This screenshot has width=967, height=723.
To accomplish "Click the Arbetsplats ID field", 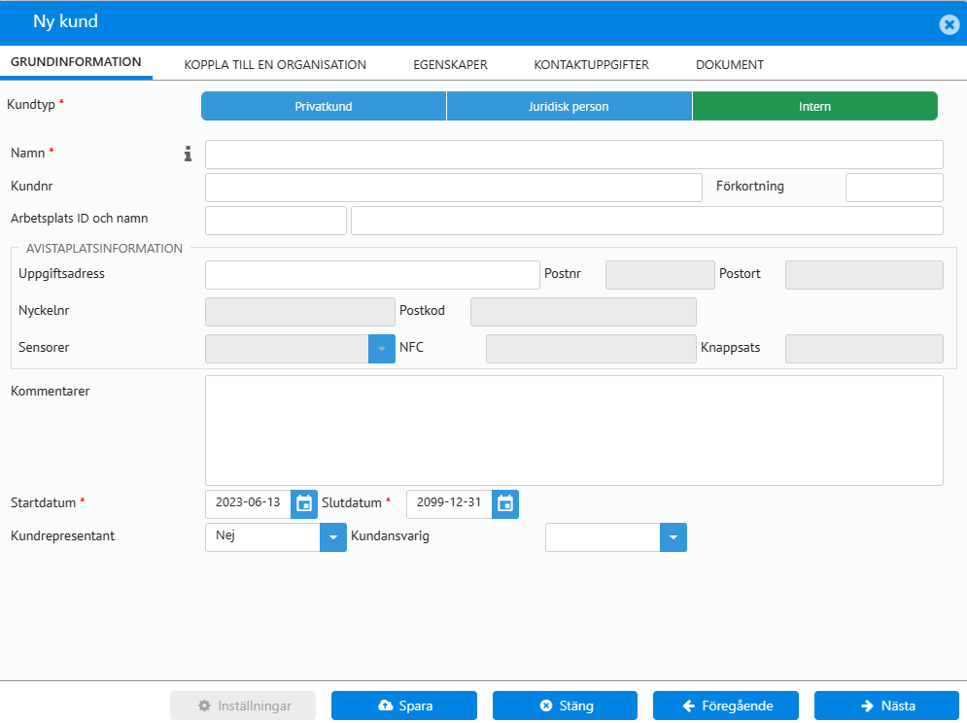I will (276, 221).
